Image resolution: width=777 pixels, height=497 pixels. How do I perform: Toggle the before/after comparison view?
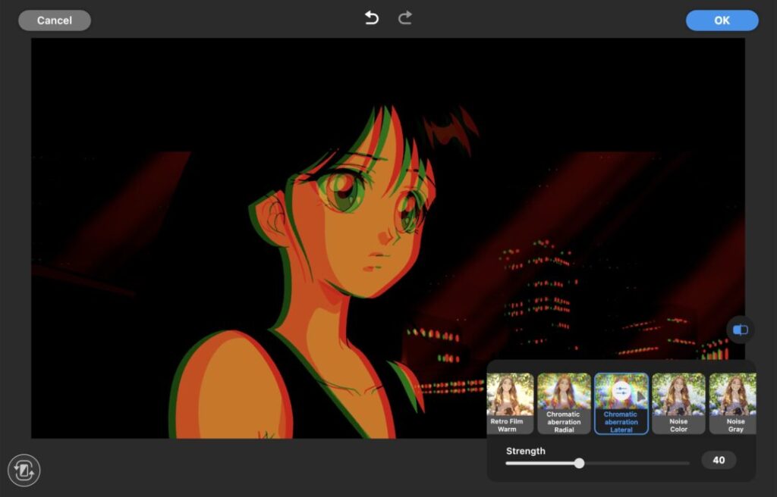[x=741, y=330]
